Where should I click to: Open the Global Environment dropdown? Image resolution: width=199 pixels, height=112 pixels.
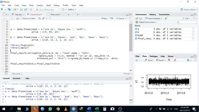click(x=146, y=22)
